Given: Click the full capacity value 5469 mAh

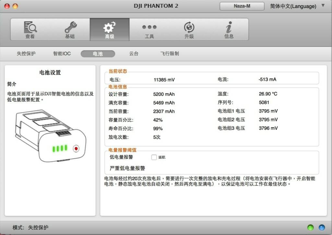Looking at the screenshot, I should 164,103.
